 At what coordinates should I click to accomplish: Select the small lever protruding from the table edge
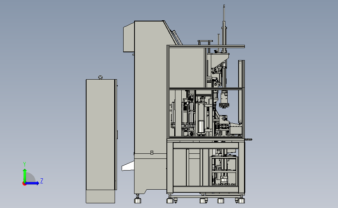click(248, 140)
